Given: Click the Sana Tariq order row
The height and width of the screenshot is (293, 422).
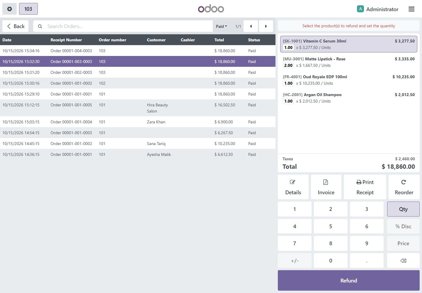Looking at the screenshot, I should (x=138, y=144).
